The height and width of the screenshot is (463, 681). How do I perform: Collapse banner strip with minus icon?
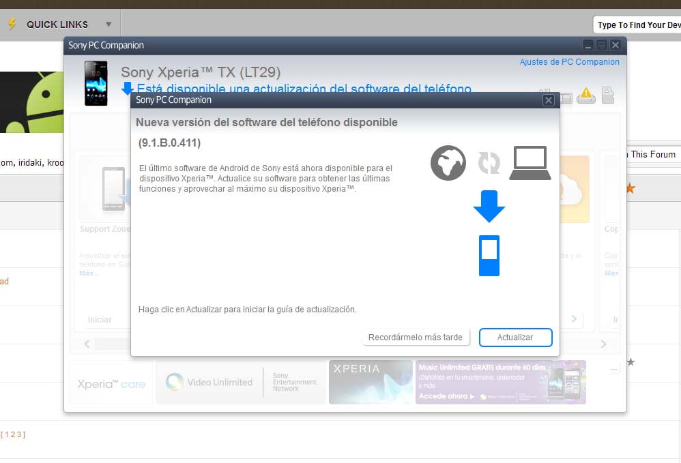pyautogui.click(x=614, y=370)
